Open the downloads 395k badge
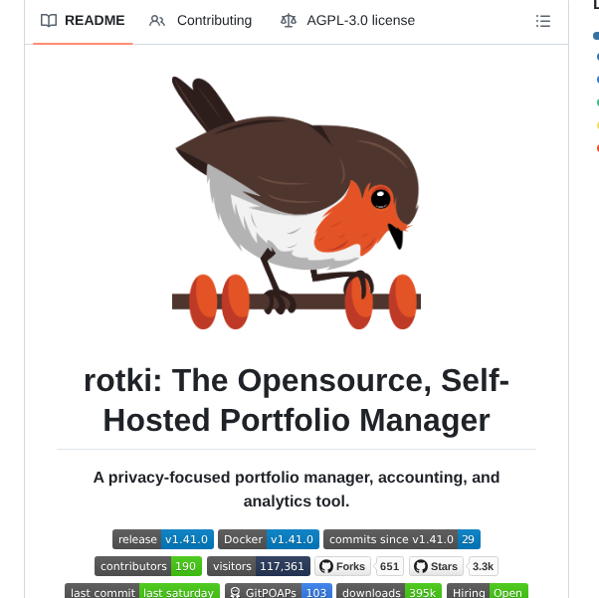The width and height of the screenshot is (599, 598). pyautogui.click(x=389, y=591)
